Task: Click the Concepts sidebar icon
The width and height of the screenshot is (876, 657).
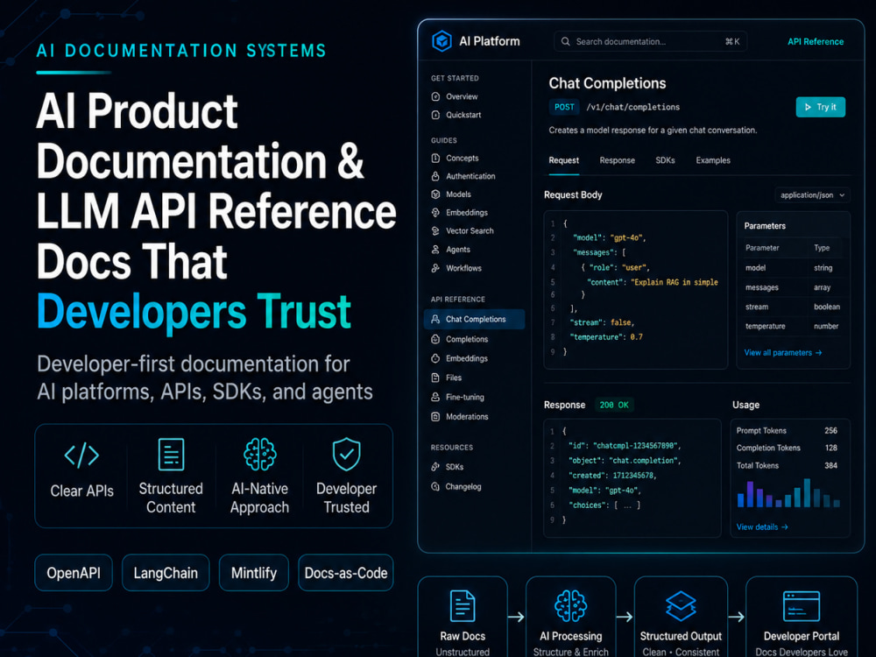Action: pyautogui.click(x=435, y=158)
